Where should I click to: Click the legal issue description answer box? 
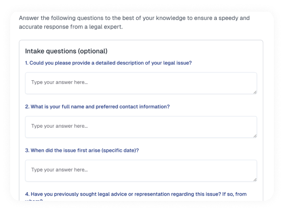coord(141,83)
